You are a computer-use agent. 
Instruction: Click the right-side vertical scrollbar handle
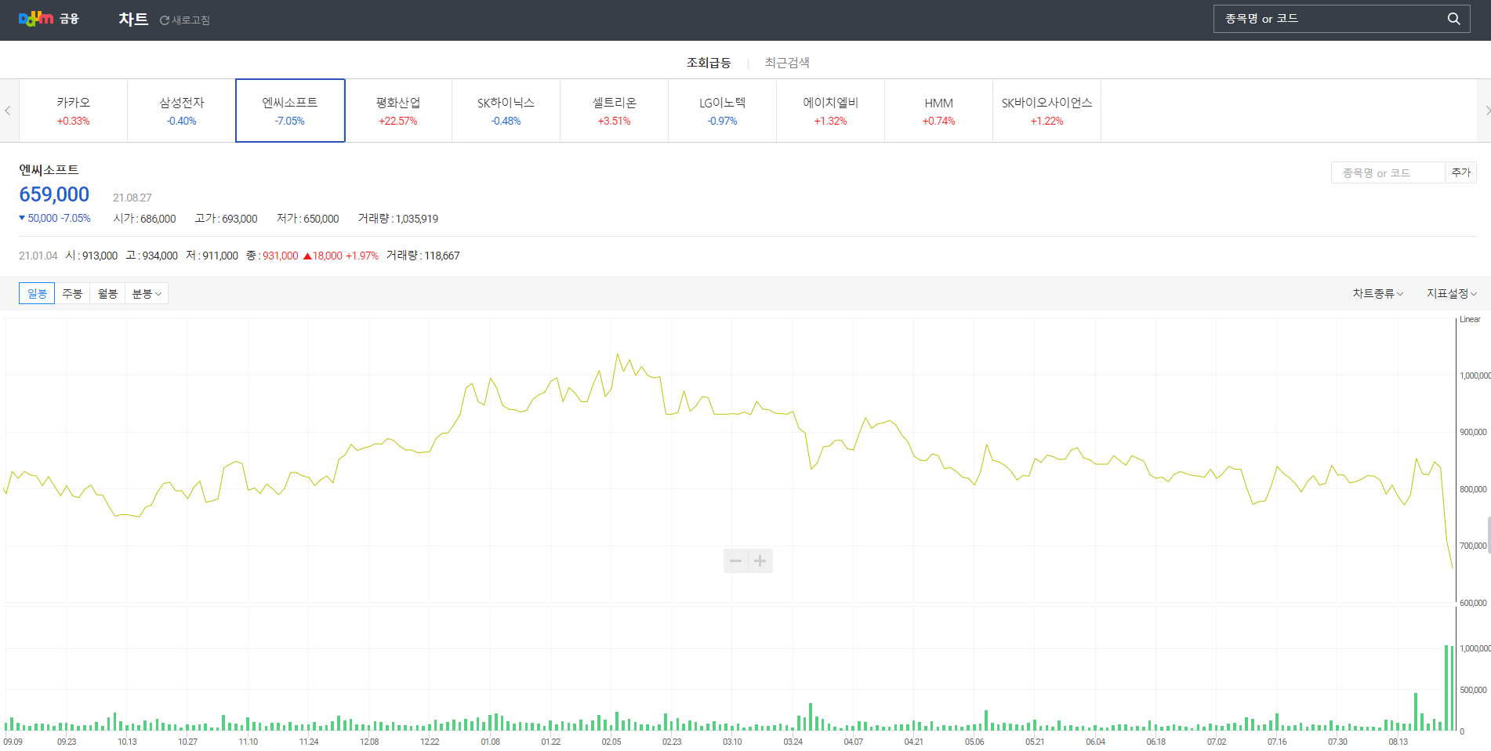tap(1489, 535)
